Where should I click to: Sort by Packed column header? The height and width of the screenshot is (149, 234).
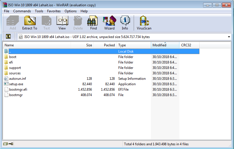105,45
